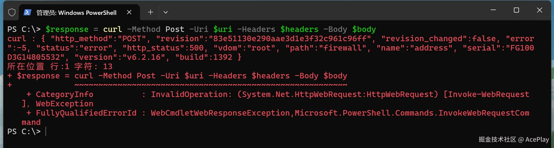This screenshot has height=148, width=554.
Task: Click yellow curl command in first line
Action: (x=112, y=29)
